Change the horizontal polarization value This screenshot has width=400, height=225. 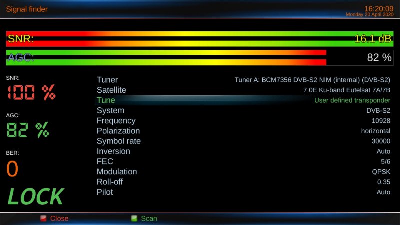pyautogui.click(x=376, y=131)
